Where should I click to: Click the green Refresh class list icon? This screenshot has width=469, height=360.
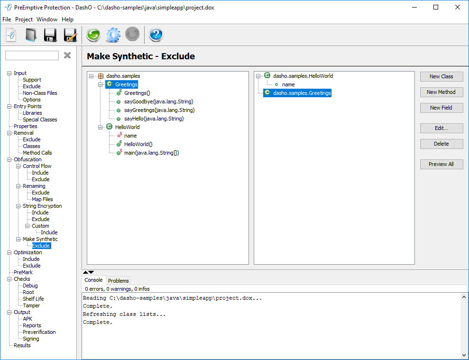point(93,35)
